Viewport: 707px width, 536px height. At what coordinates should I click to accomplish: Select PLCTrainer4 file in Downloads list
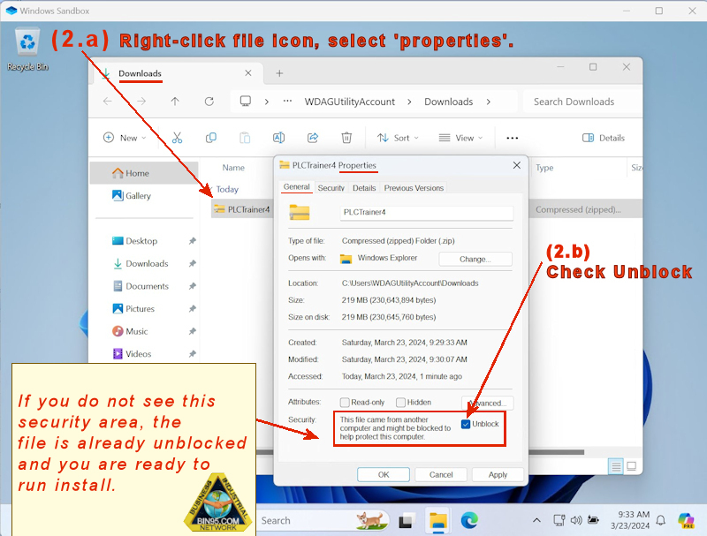[242, 209]
